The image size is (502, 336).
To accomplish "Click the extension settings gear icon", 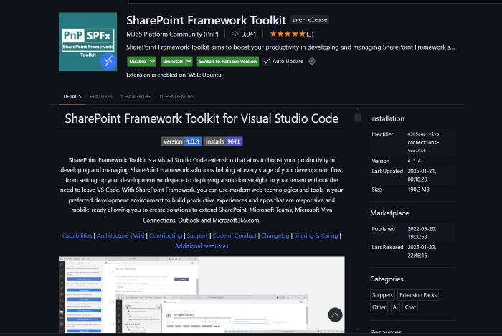I will 312,62.
